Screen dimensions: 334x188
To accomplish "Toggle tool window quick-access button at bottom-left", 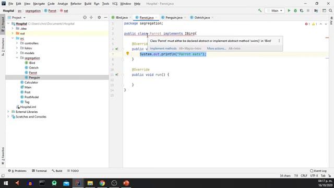I will click(3, 175).
